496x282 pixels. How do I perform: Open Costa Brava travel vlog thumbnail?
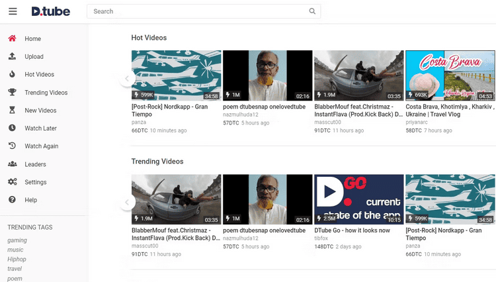tap(450, 75)
